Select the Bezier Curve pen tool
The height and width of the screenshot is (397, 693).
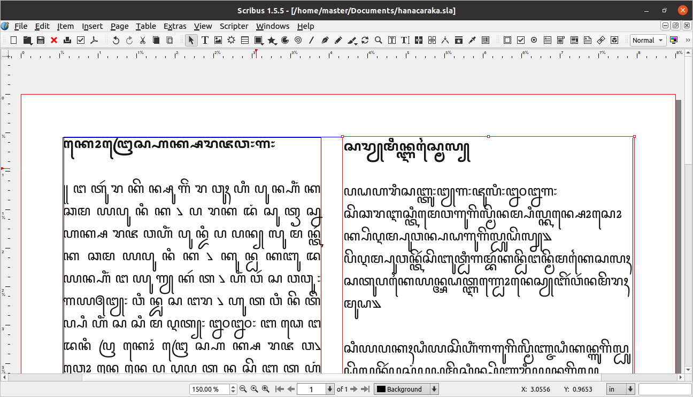(x=325, y=40)
